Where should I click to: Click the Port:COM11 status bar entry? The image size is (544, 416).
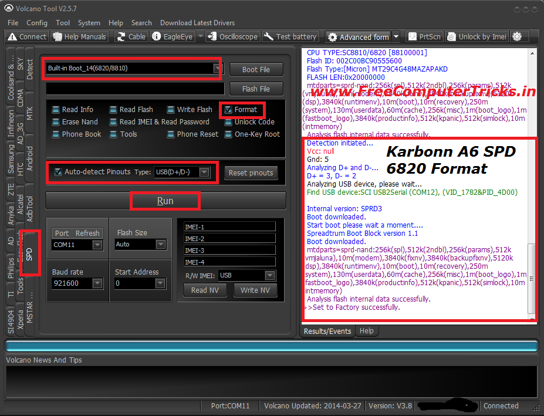(x=230, y=406)
